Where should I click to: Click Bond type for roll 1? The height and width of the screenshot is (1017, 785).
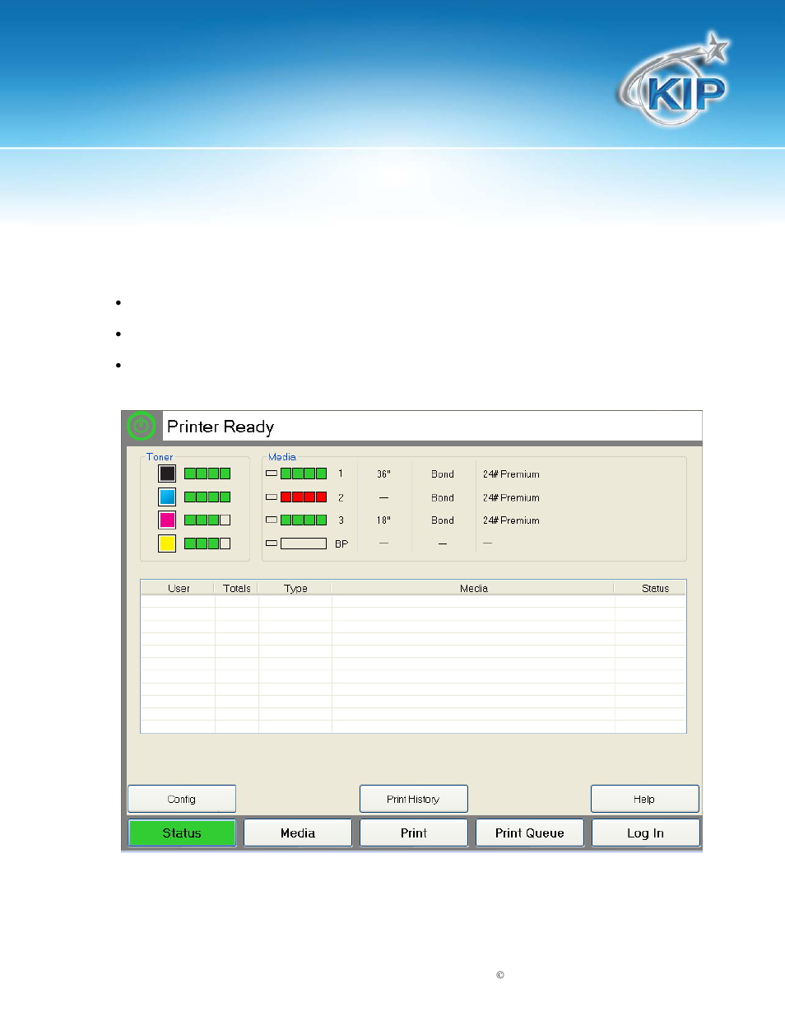443,474
